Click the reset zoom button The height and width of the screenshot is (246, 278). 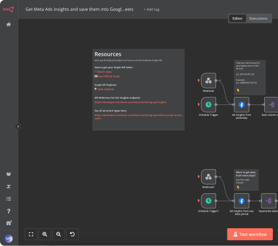(72, 234)
